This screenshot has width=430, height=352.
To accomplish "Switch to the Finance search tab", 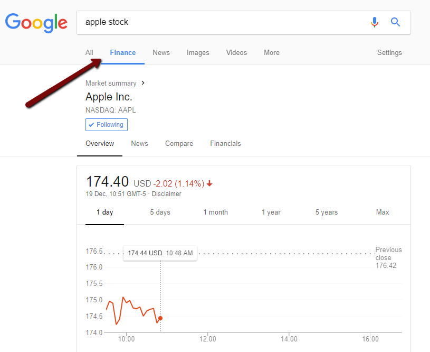I will click(123, 52).
